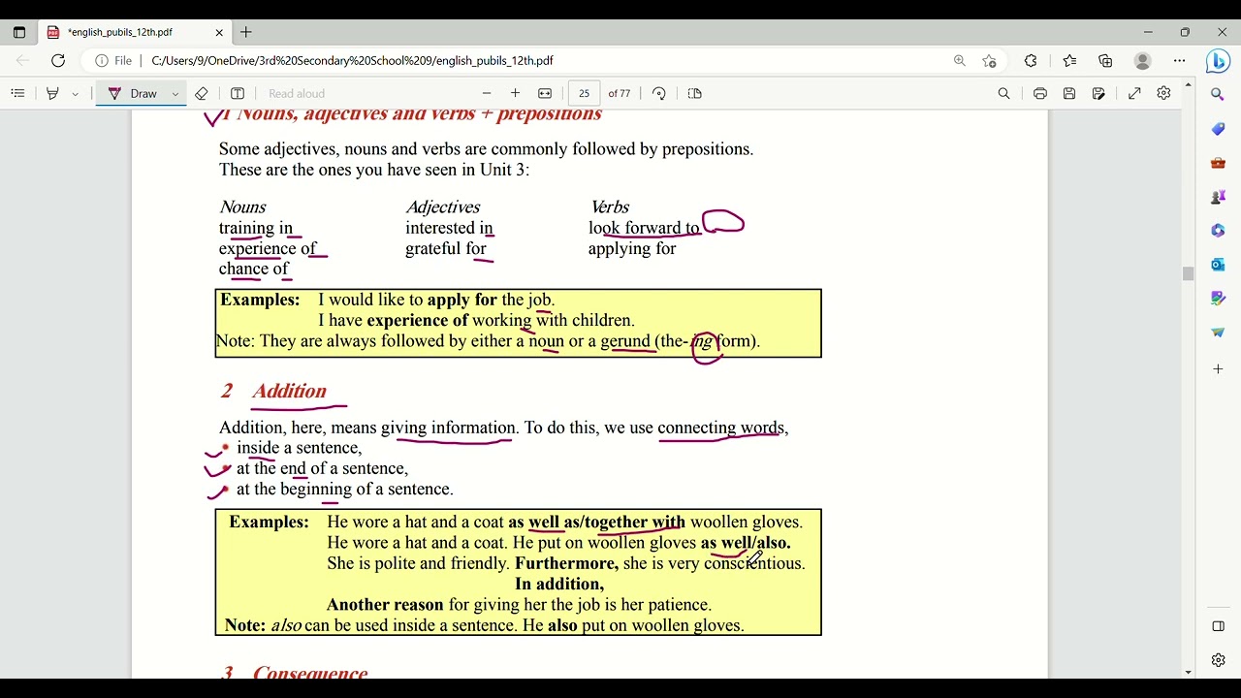Select the Erase tool
Viewport: 1241px width, 698px height.
[x=202, y=93]
